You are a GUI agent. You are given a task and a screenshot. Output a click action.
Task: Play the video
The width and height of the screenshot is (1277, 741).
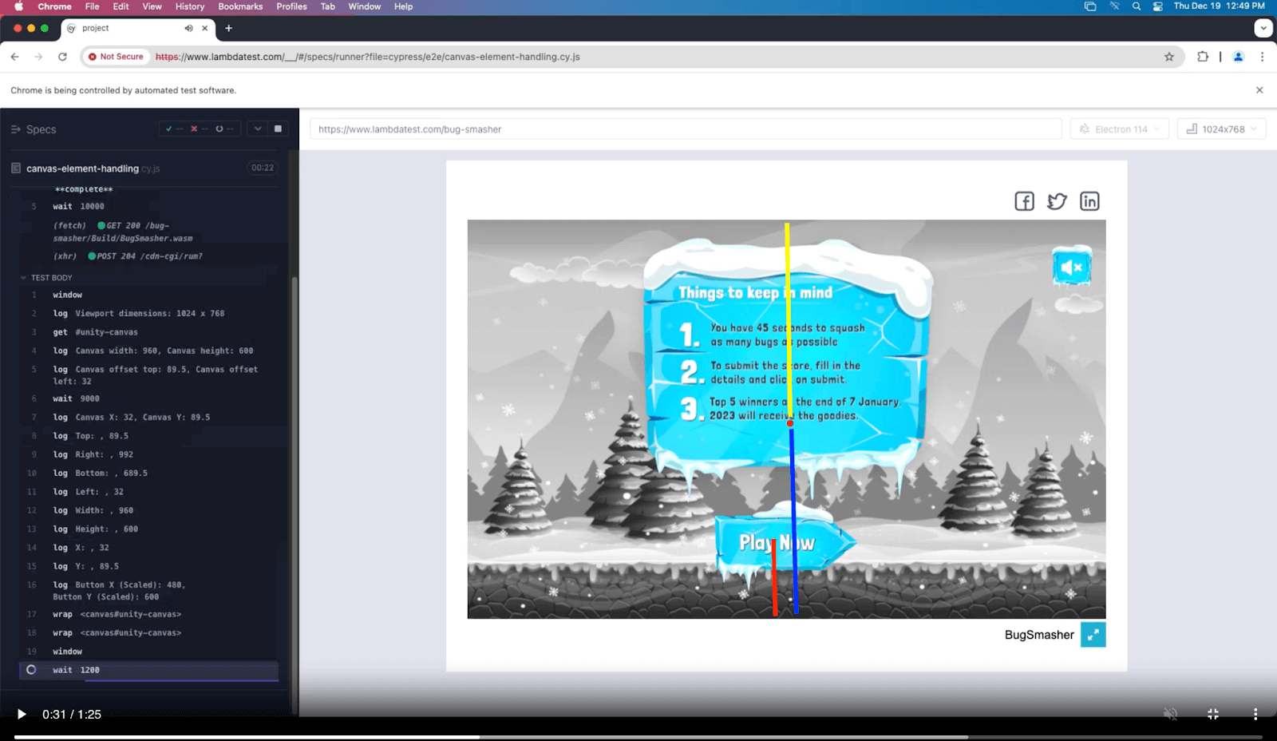click(x=22, y=714)
